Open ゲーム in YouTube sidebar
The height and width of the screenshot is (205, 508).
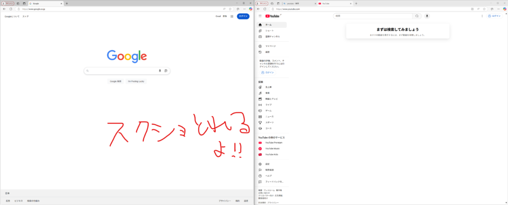pyautogui.click(x=271, y=111)
